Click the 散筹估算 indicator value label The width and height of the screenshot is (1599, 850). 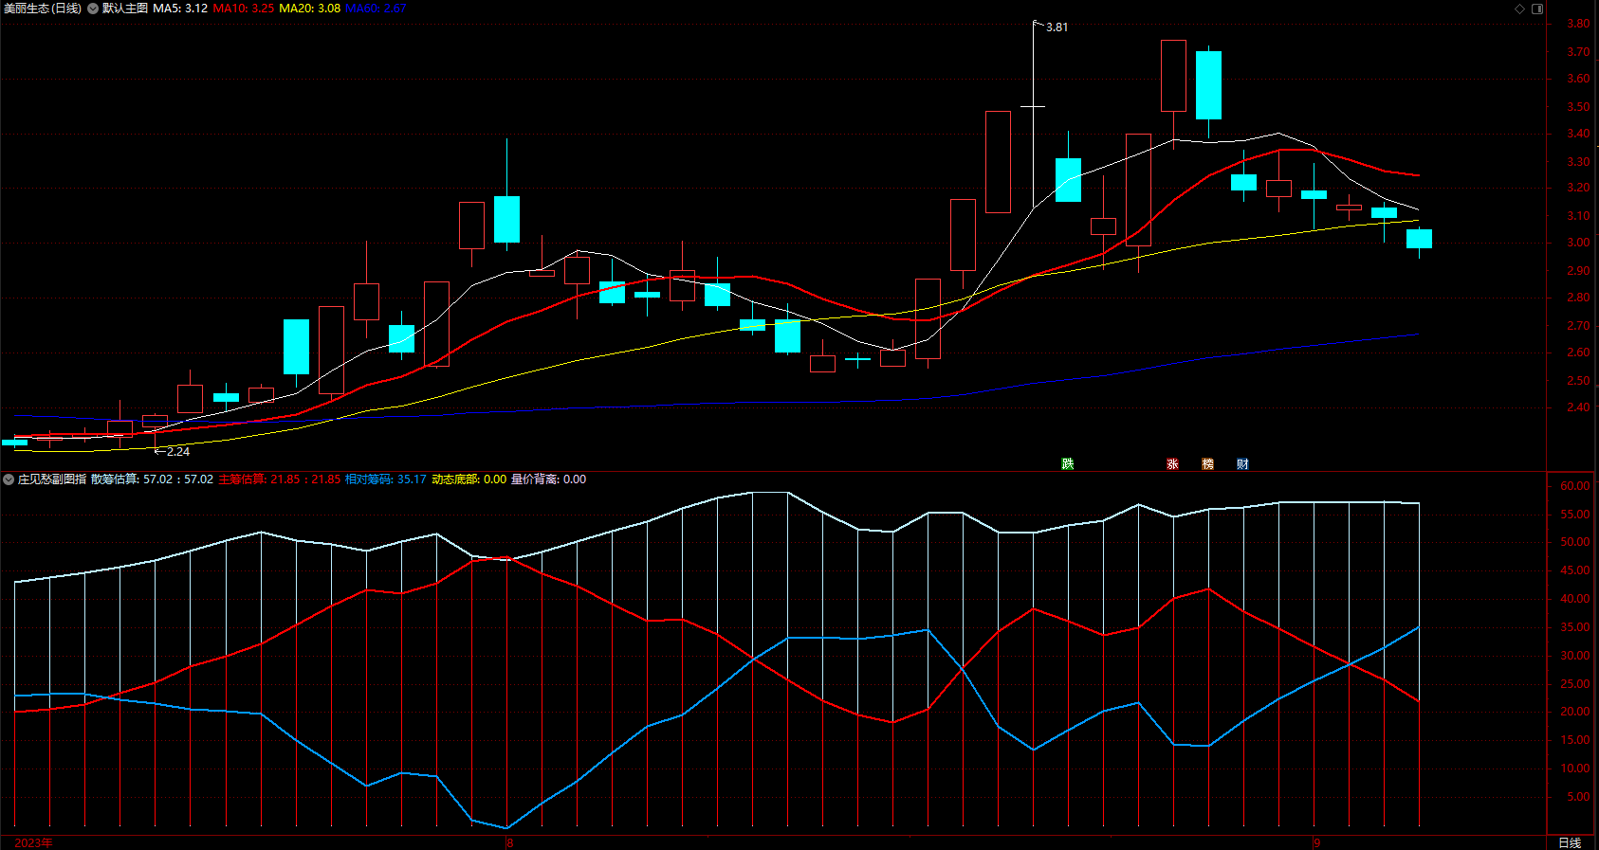pos(152,479)
